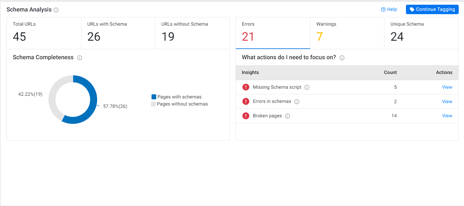Switch to the Errors tab
Image resolution: width=464 pixels, height=206 pixels.
coord(273,33)
